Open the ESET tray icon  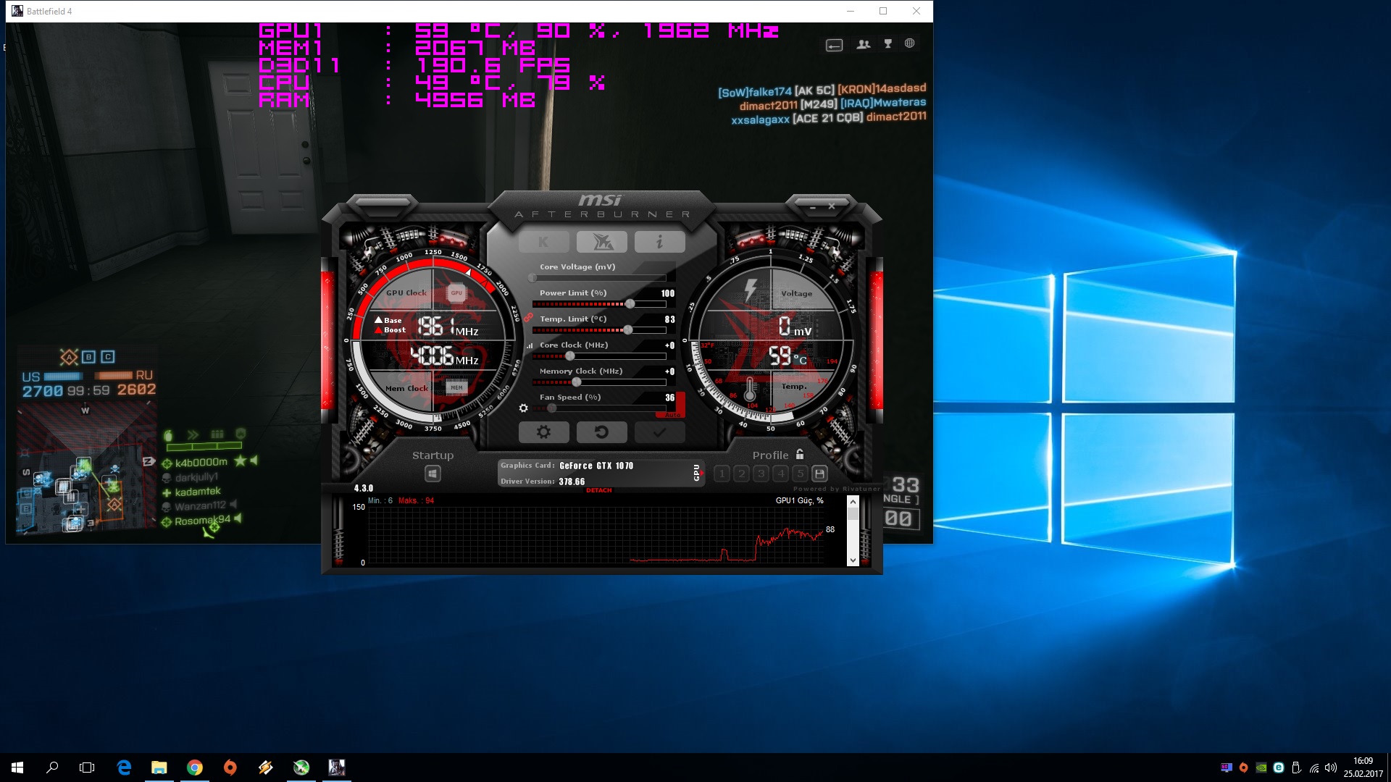1279,768
